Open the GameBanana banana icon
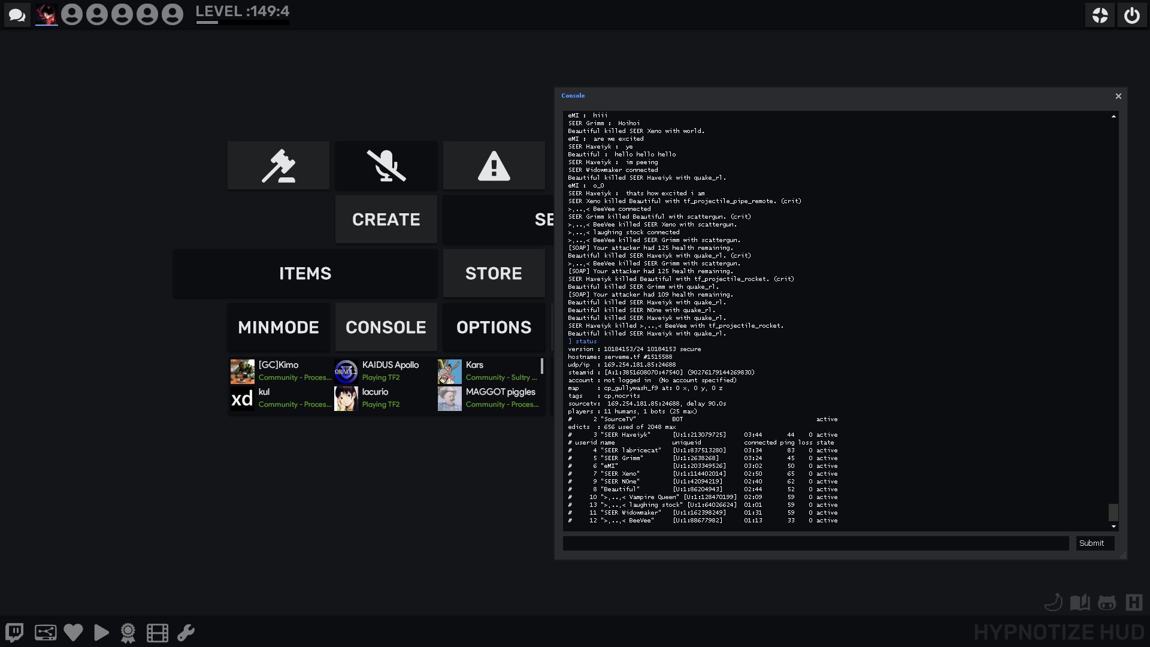 [1054, 602]
